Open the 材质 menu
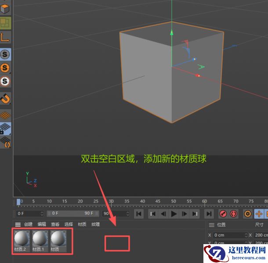Image resolution: width=268 pixels, height=263 pixels. click(x=82, y=224)
